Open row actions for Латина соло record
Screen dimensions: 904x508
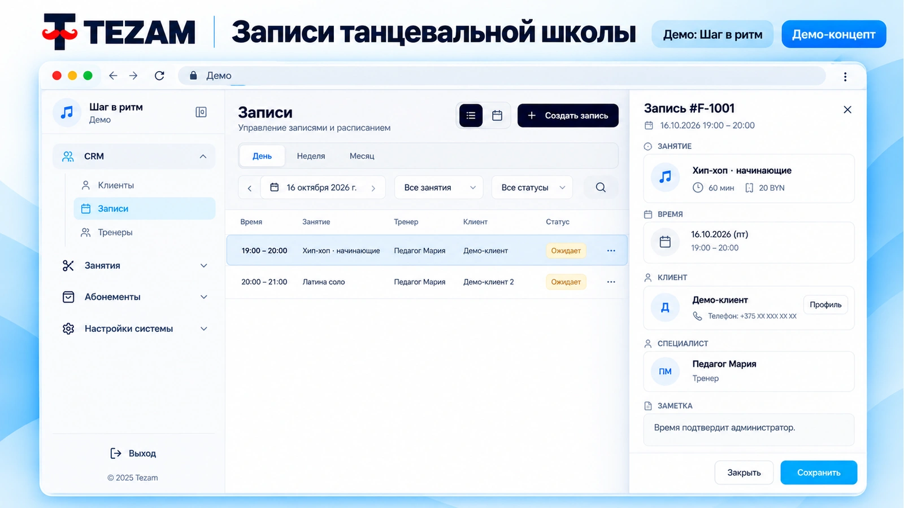coord(611,282)
